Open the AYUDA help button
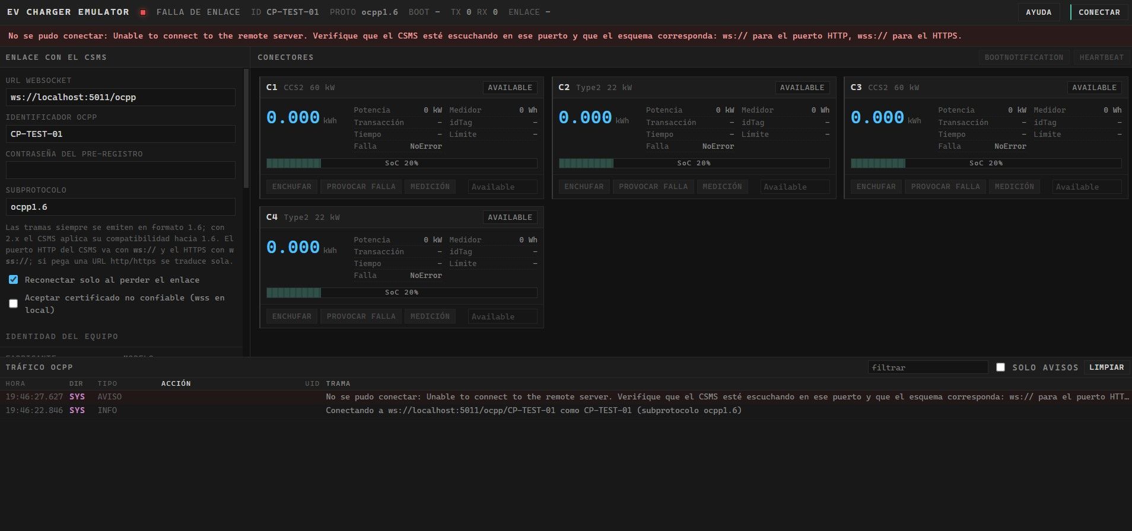This screenshot has height=531, width=1132. [1039, 12]
